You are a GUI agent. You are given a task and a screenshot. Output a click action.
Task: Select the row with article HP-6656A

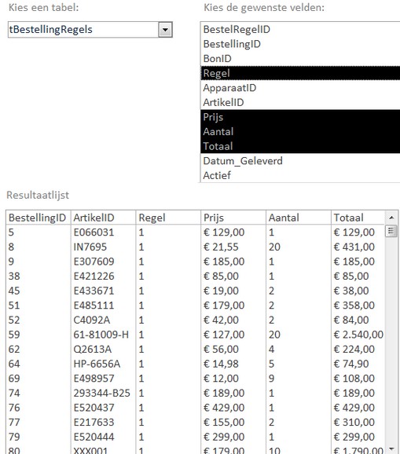[x=196, y=364]
